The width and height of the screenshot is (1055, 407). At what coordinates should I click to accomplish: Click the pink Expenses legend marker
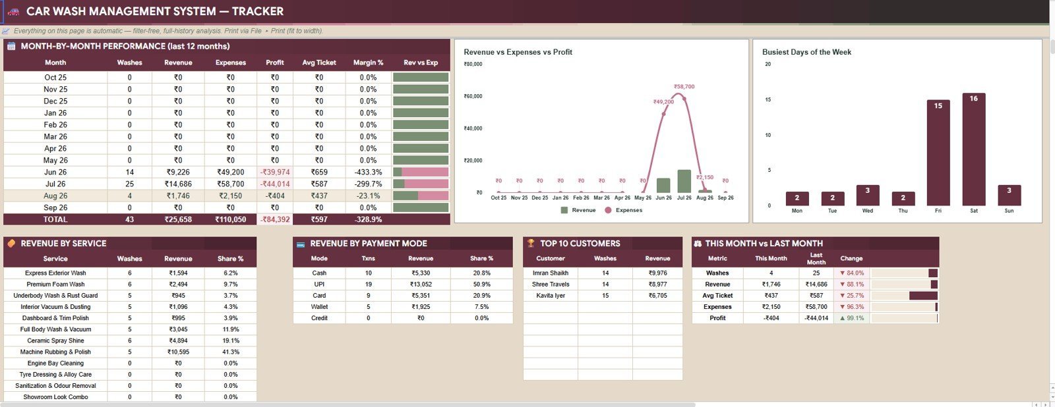click(x=608, y=210)
